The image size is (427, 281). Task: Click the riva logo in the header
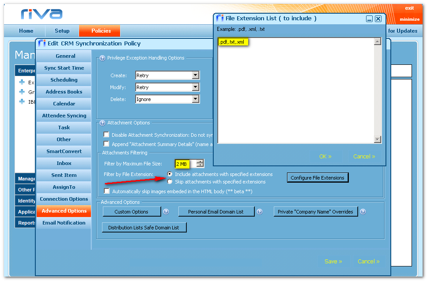[x=42, y=14]
